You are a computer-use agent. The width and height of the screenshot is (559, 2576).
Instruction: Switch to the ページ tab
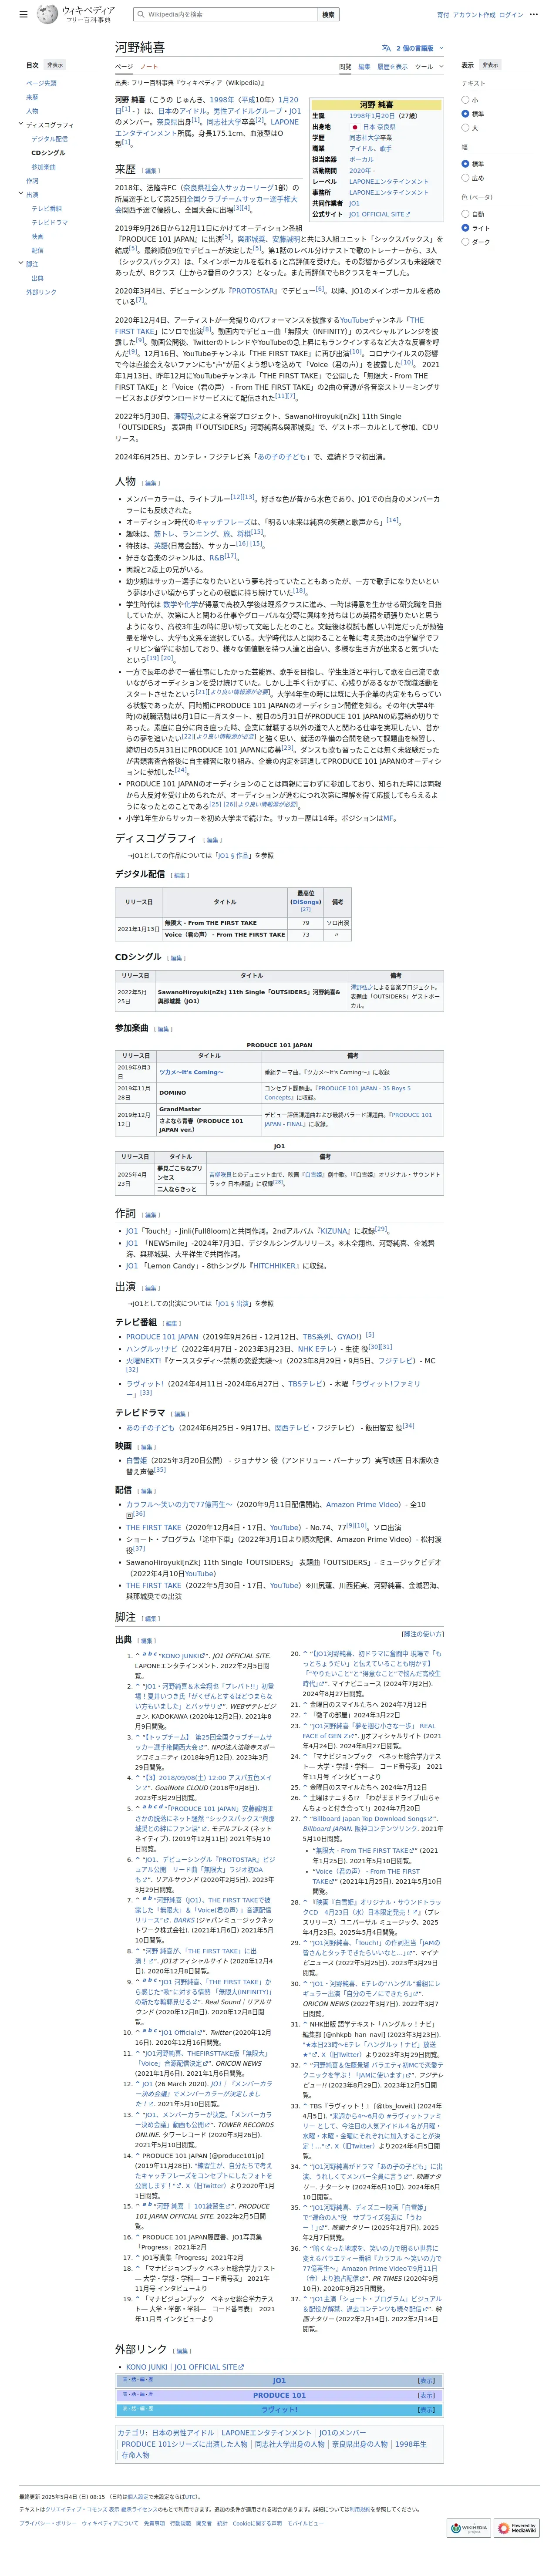[124, 67]
